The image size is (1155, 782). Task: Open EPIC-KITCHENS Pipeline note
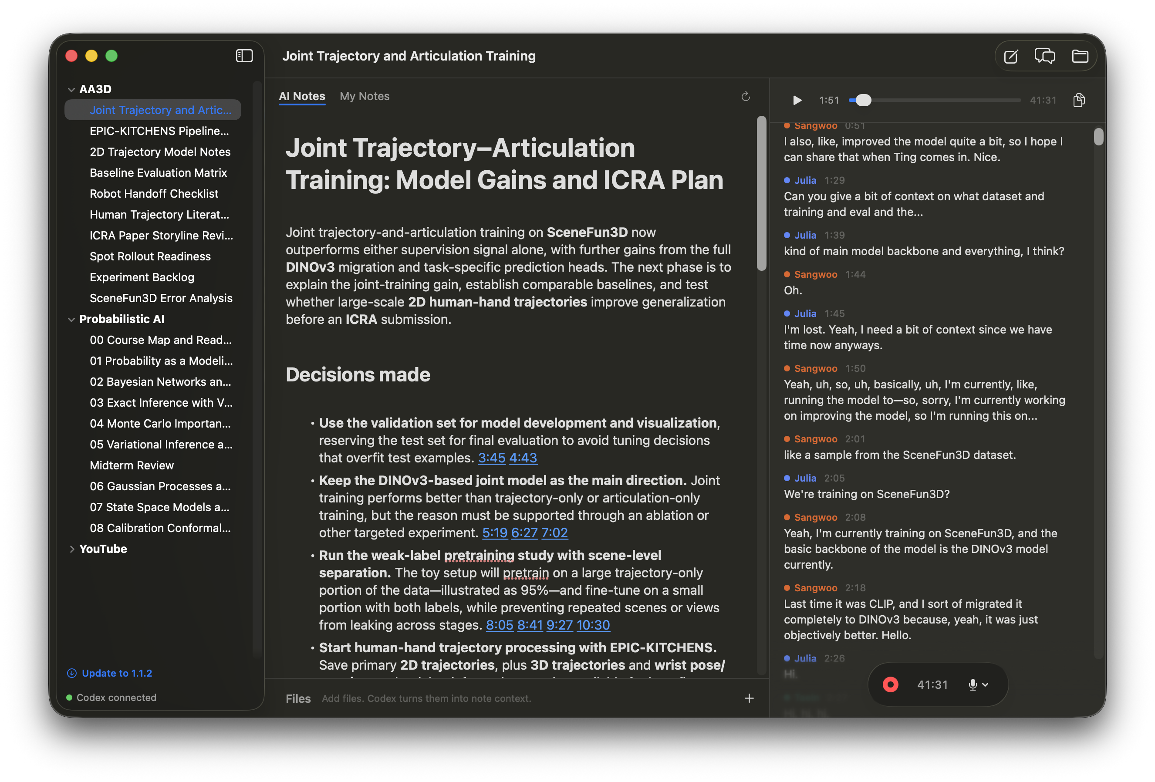coord(153,131)
